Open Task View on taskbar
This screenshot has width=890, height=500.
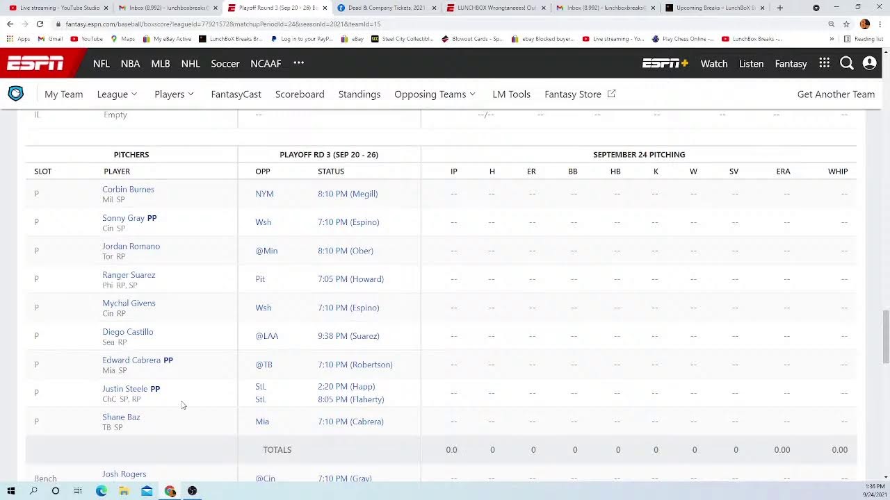point(78,491)
